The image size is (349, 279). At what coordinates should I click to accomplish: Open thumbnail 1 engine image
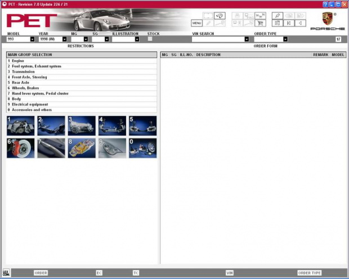pos(21,125)
